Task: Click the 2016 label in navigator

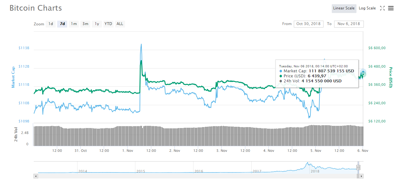Action: tap(199, 171)
